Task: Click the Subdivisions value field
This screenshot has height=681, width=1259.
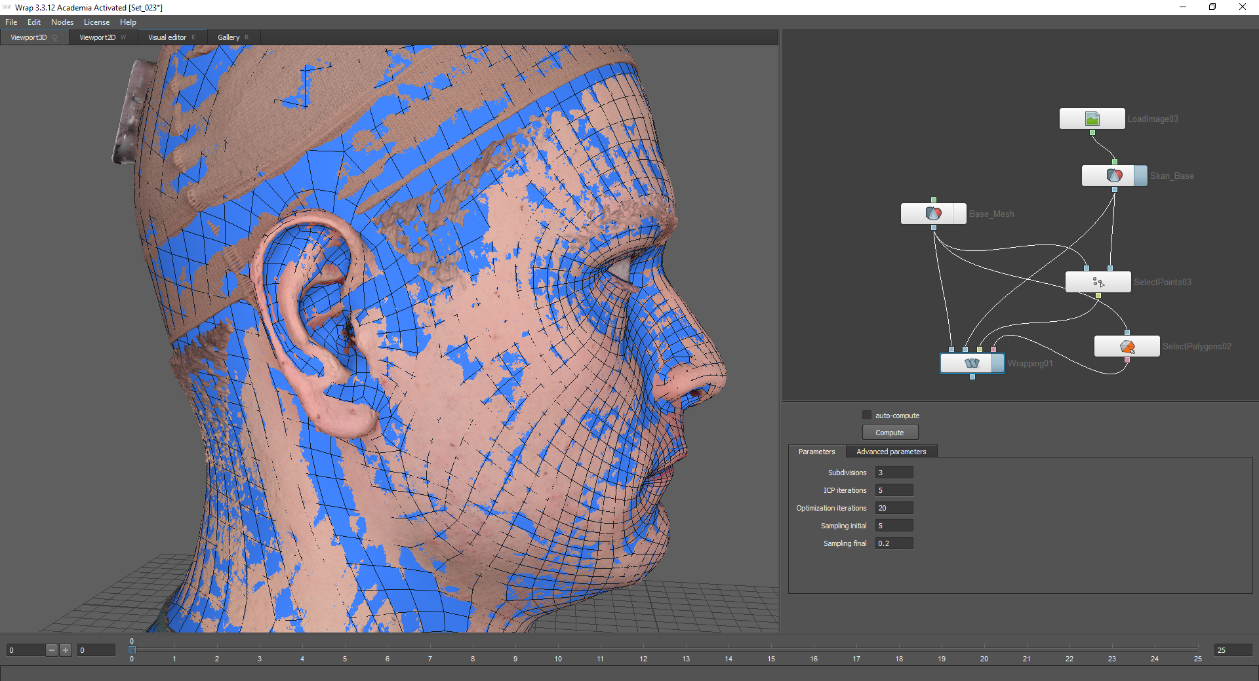Action: point(894,473)
